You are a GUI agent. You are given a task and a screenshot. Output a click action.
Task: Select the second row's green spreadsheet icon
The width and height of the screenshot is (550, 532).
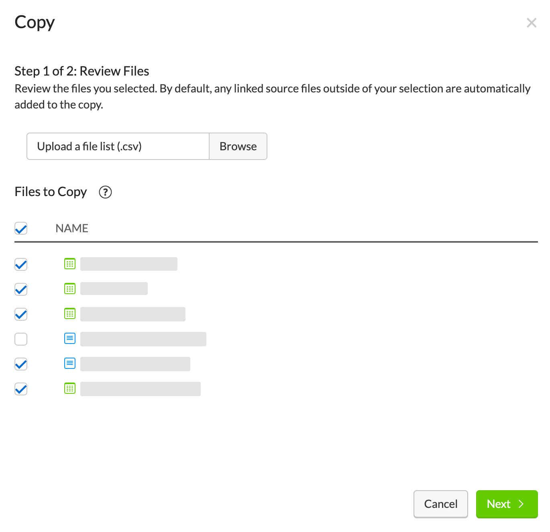pos(70,289)
